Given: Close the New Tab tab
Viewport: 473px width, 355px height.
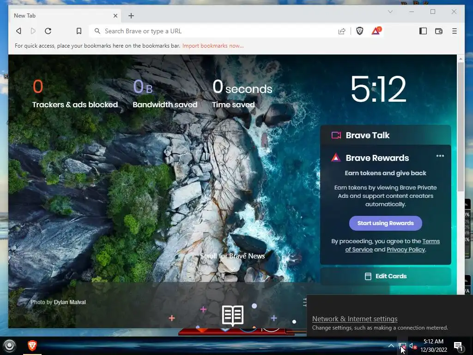Looking at the screenshot, I should [115, 16].
